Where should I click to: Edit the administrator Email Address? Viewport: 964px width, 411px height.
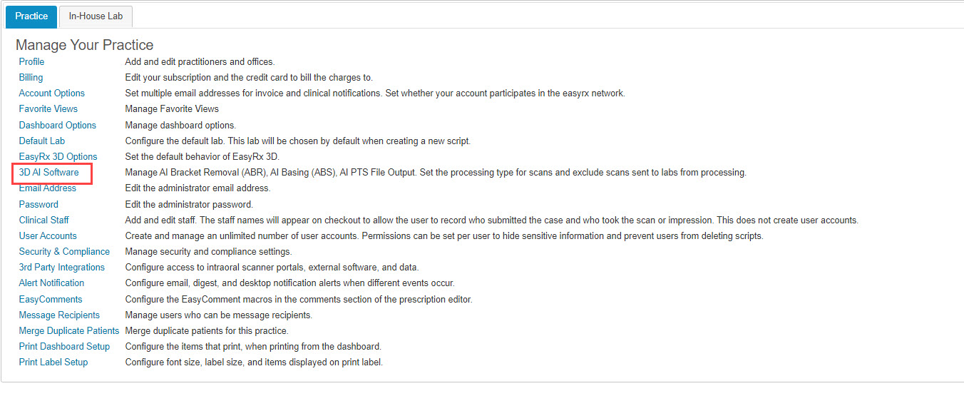click(x=47, y=188)
